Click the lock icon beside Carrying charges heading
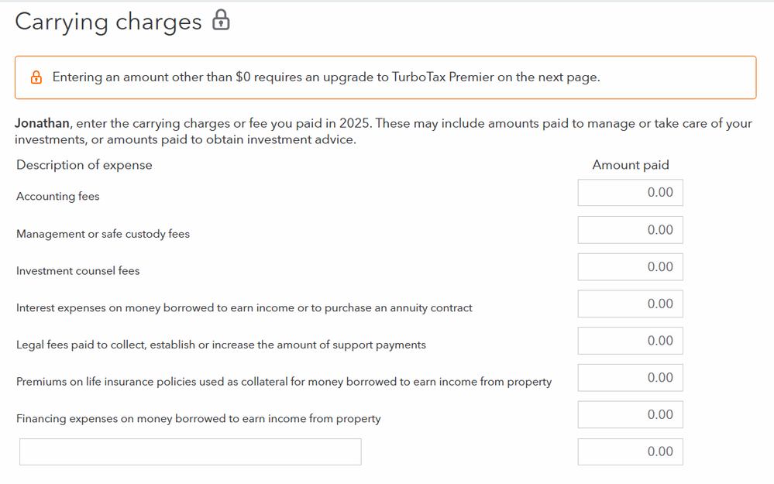 221,21
